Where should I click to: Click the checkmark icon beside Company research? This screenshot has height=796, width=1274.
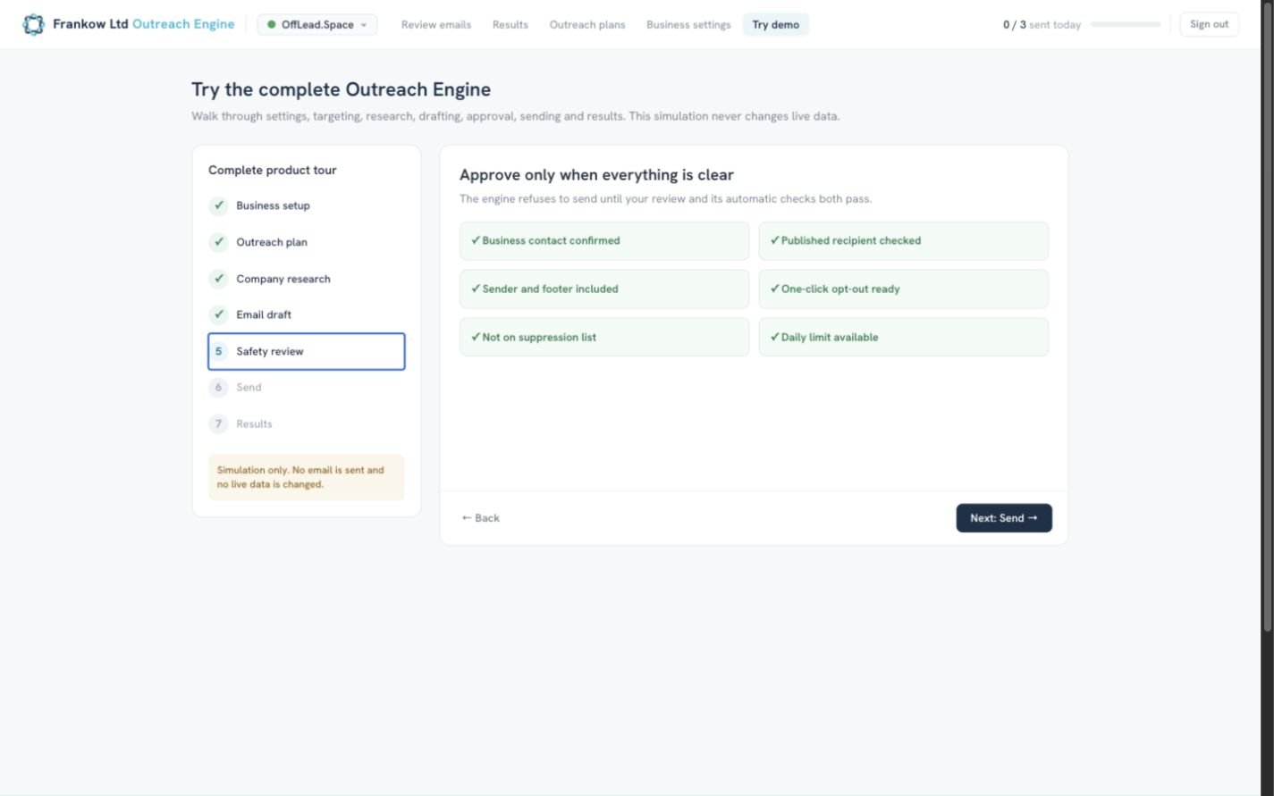(x=219, y=279)
